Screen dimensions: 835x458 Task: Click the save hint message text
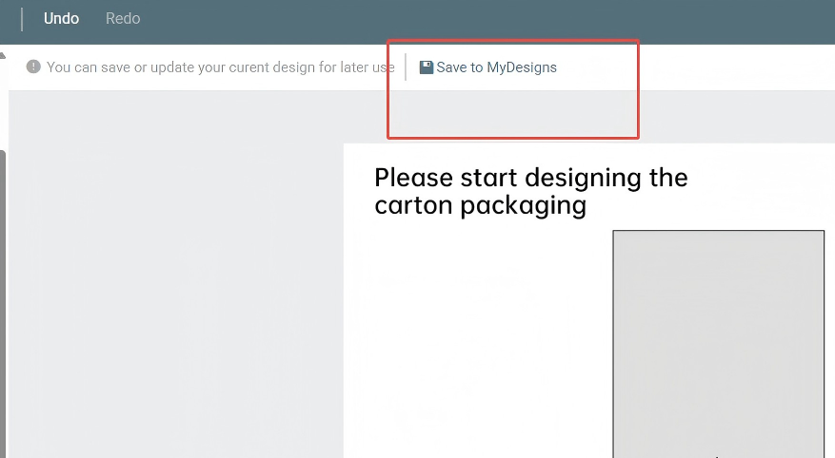(220, 67)
